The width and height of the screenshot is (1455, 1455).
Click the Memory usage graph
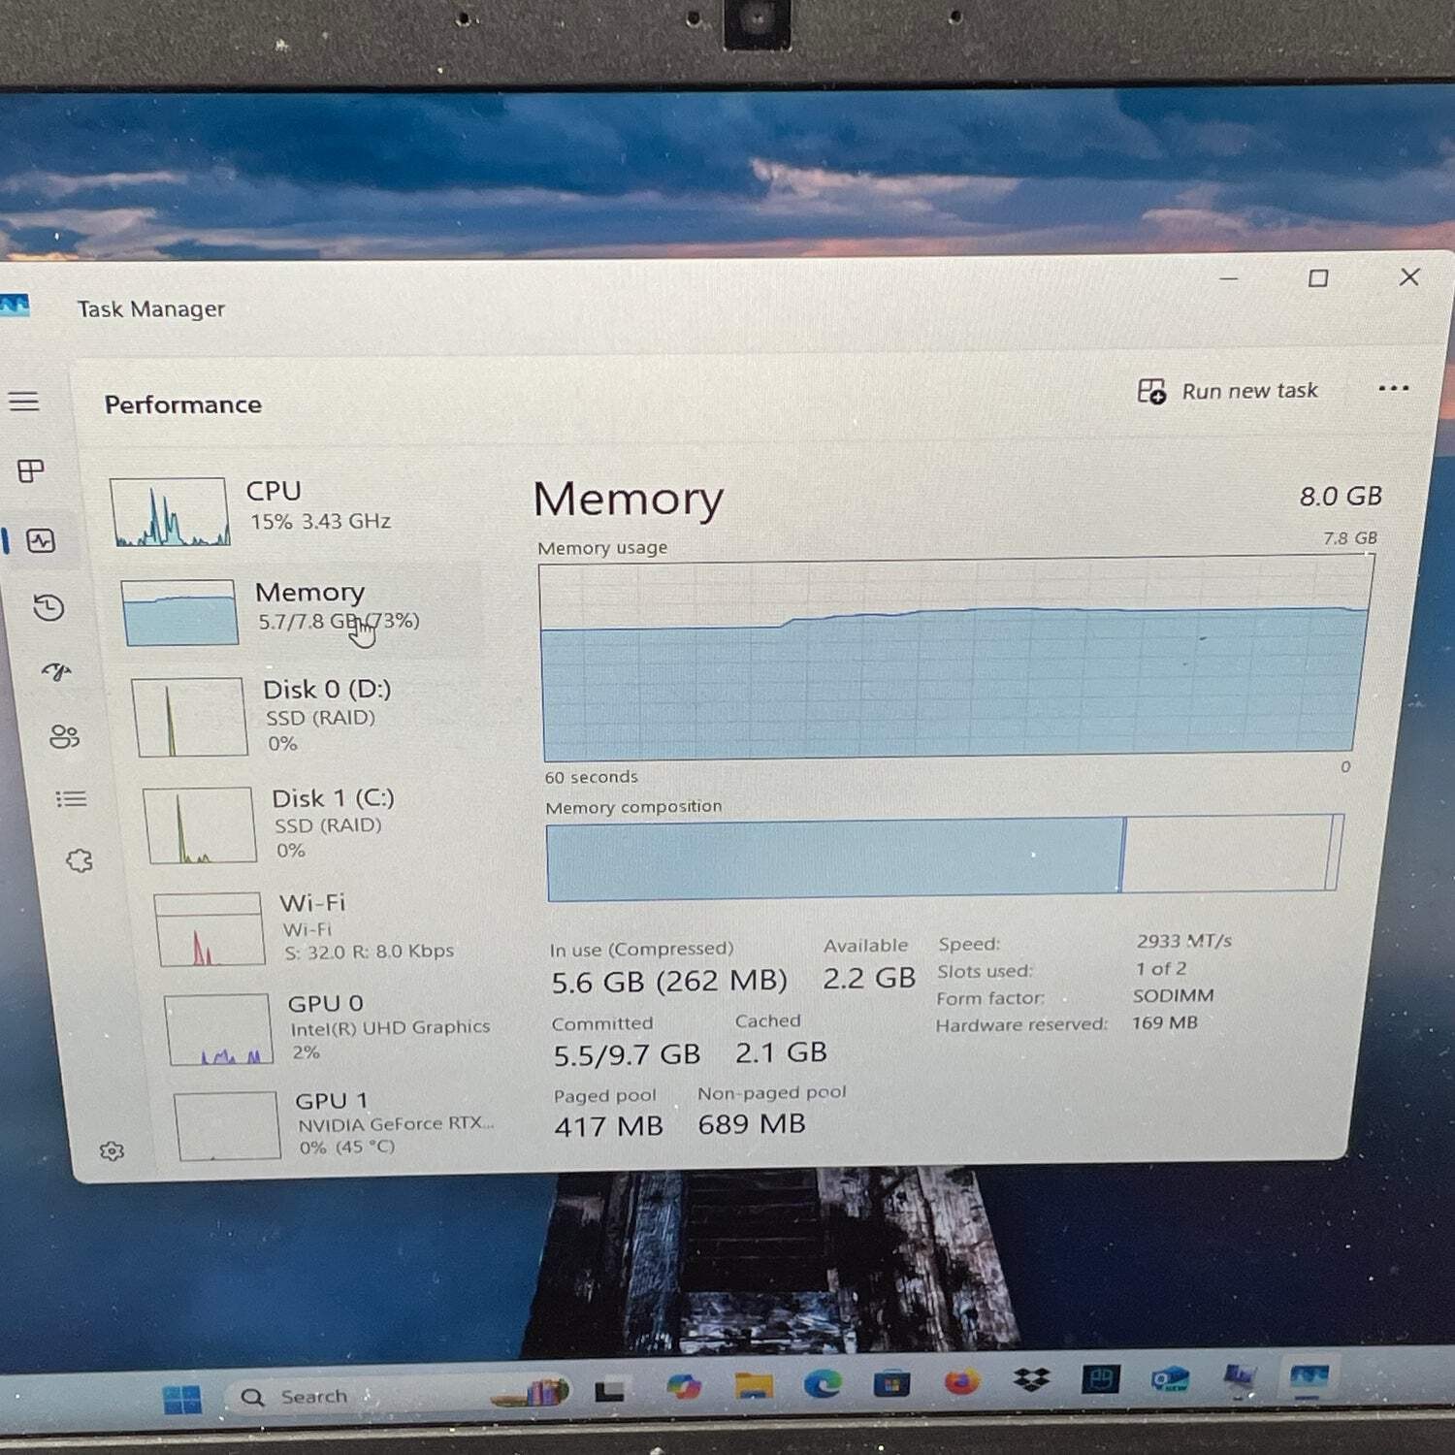tap(955, 658)
